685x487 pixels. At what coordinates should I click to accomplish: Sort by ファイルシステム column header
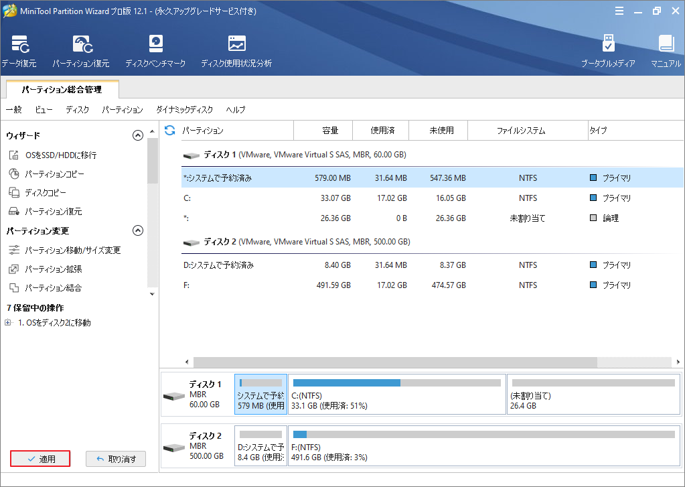coord(528,130)
